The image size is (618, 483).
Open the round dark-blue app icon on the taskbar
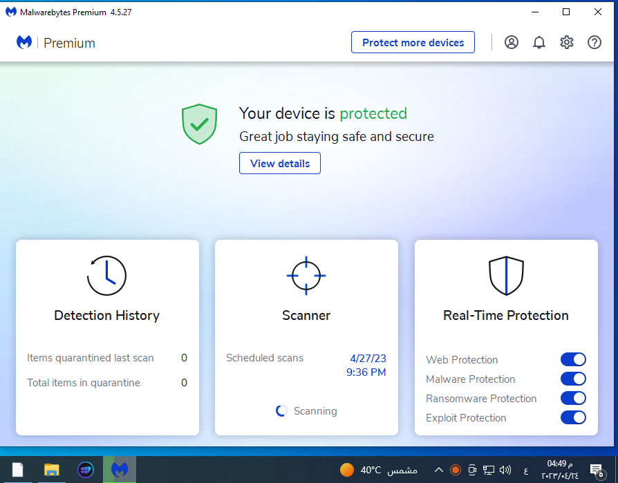pos(86,470)
